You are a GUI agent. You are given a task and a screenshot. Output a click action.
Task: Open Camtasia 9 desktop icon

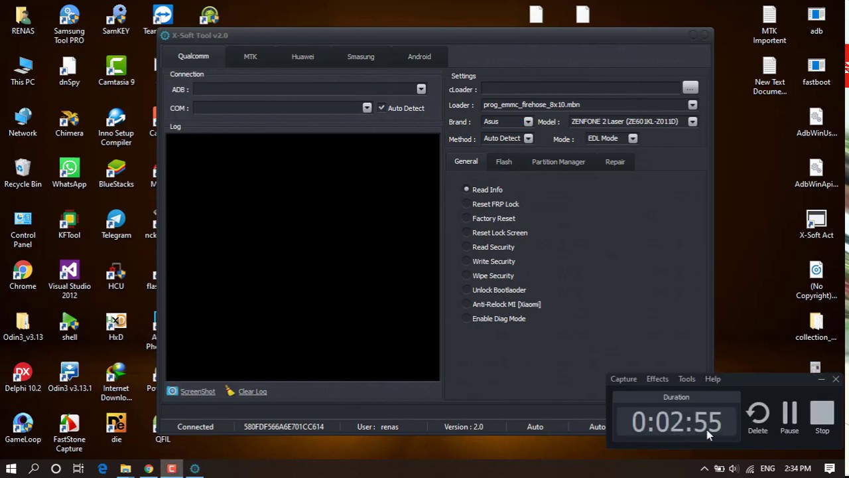[x=116, y=71]
